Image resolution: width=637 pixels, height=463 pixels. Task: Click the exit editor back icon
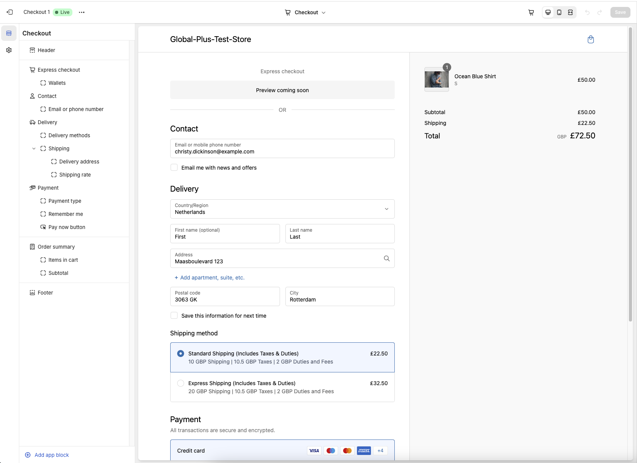click(10, 12)
